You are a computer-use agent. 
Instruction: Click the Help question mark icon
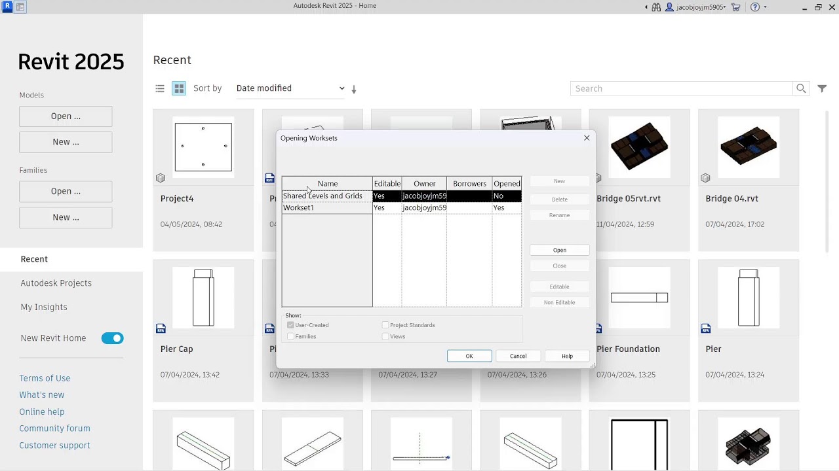(755, 7)
